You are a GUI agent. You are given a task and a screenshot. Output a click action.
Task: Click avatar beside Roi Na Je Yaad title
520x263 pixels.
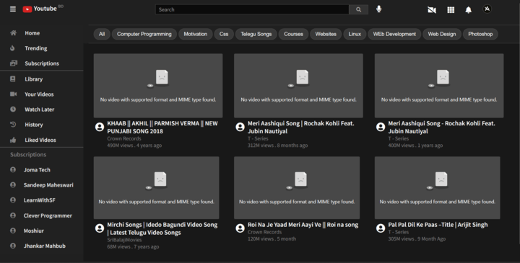[240, 228]
